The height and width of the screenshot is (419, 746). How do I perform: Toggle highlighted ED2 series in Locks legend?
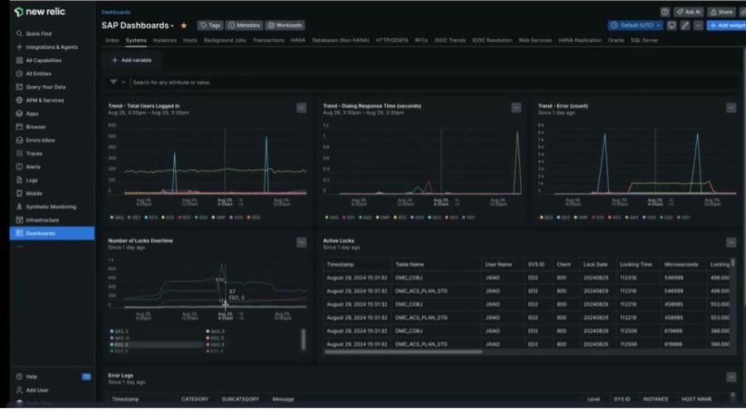tap(120, 344)
